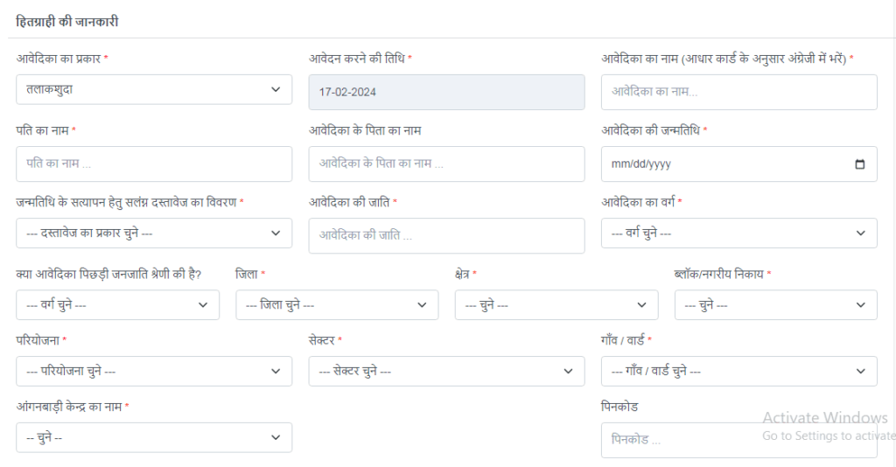Click आवेदिका का नाम text field
The height and width of the screenshot is (467, 896).
coord(738,92)
